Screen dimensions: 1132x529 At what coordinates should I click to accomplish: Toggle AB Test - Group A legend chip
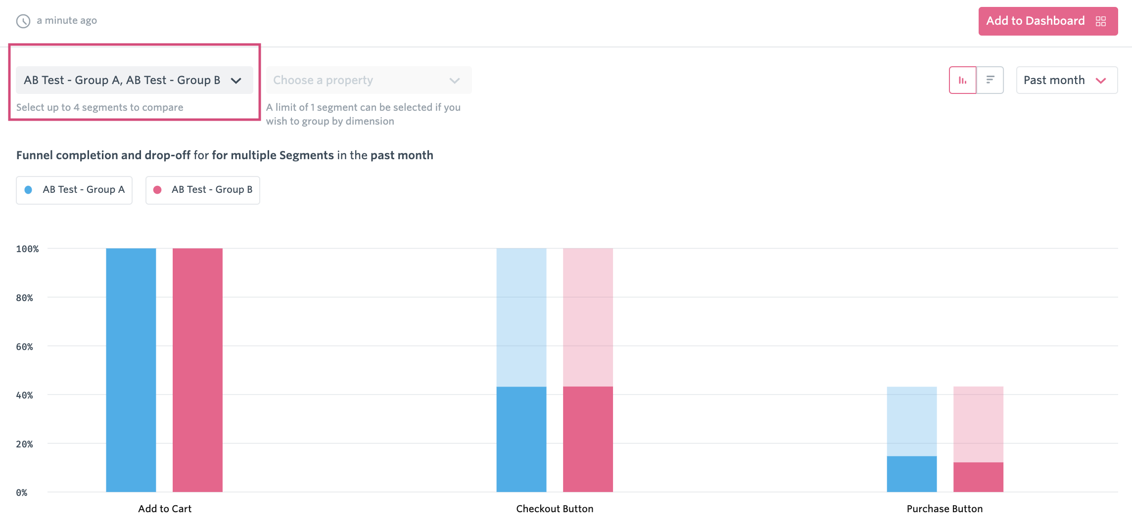74,190
